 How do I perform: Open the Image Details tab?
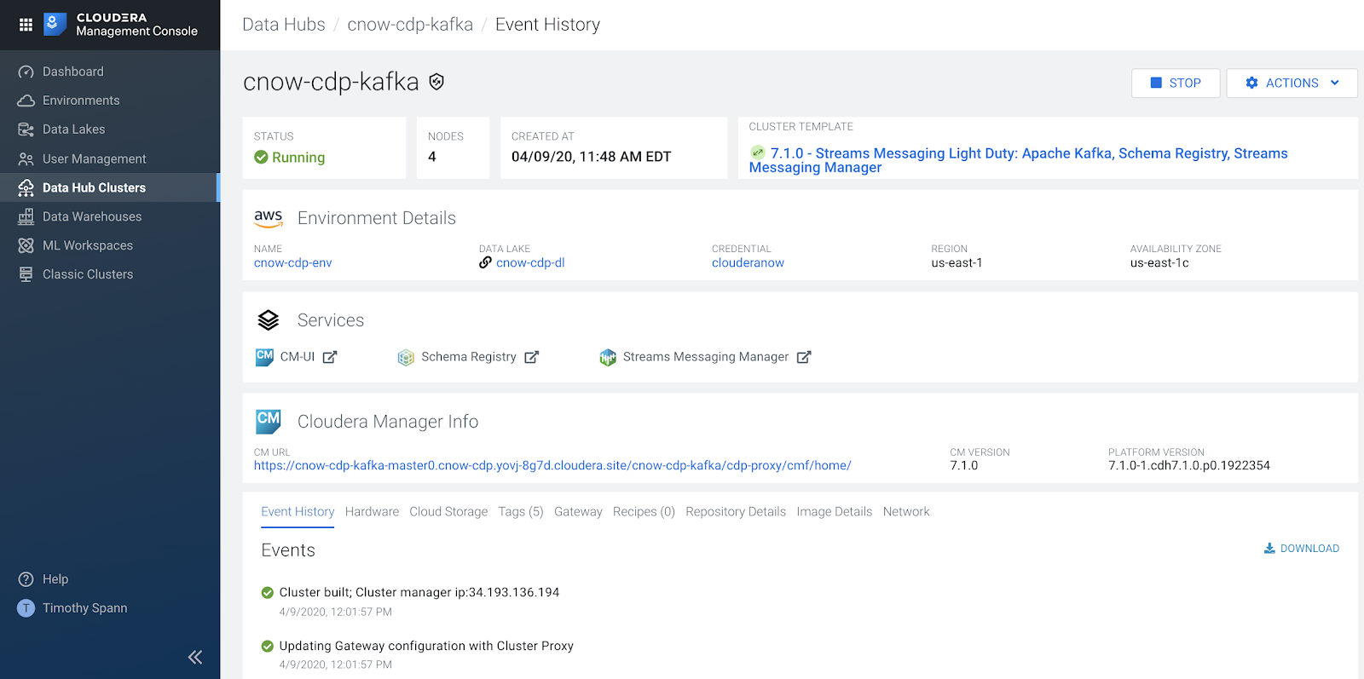tap(835, 511)
